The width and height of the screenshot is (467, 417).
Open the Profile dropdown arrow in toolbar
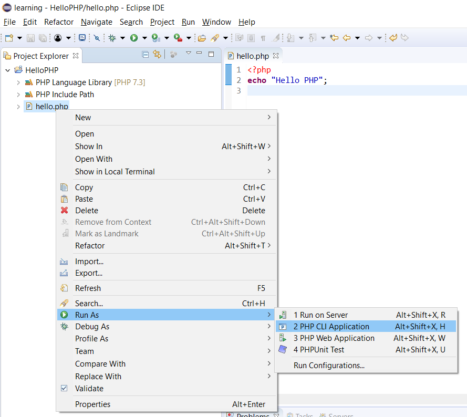tap(167, 38)
